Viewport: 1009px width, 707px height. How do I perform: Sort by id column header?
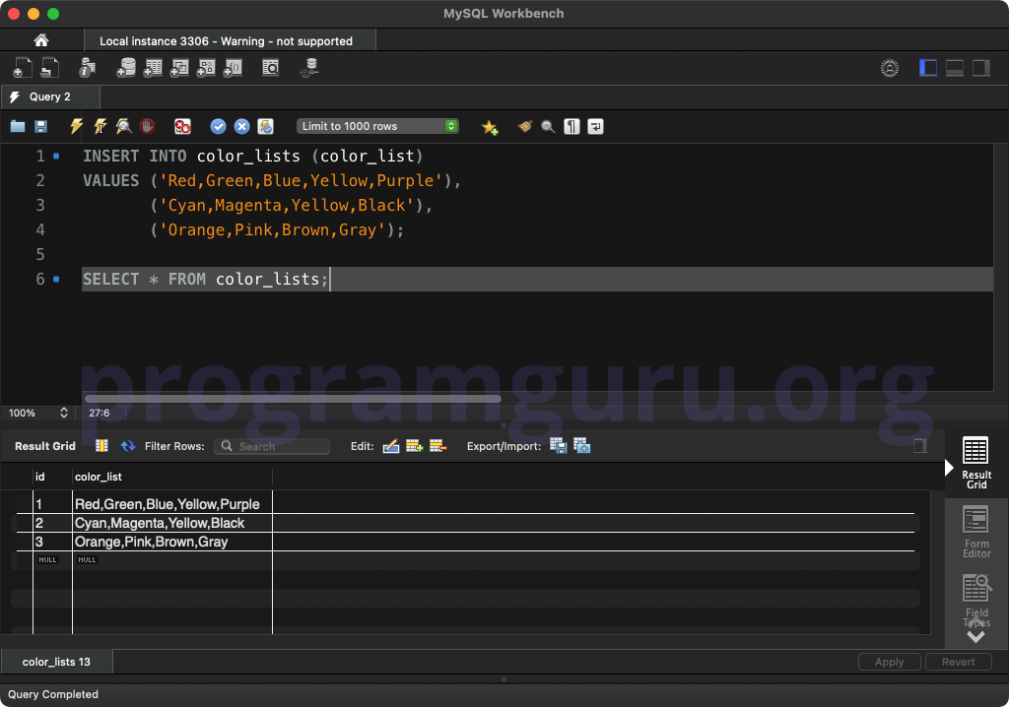tap(52, 477)
